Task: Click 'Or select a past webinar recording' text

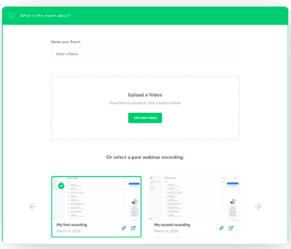Action: [145, 157]
